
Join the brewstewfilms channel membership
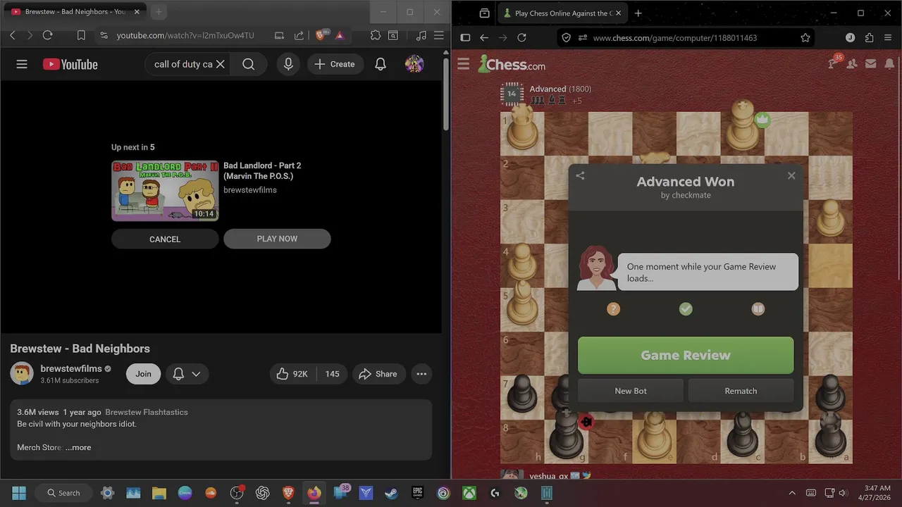pyautogui.click(x=143, y=374)
